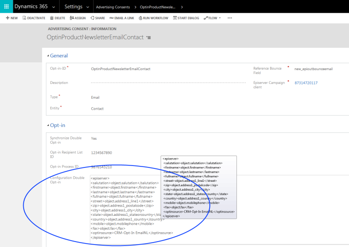Screen dimensions: 349x247
Task: Click the SHARE command
Action: (97, 18)
